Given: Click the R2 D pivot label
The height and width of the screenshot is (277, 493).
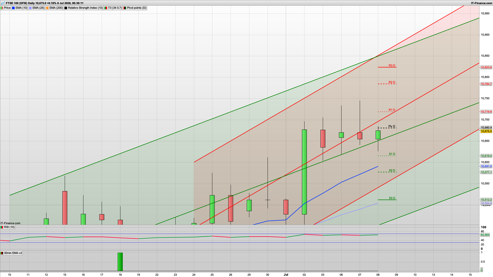Looking at the screenshot, I should click(392, 82).
